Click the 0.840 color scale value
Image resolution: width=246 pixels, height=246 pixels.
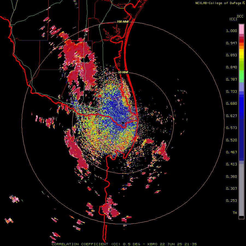(x=232, y=67)
